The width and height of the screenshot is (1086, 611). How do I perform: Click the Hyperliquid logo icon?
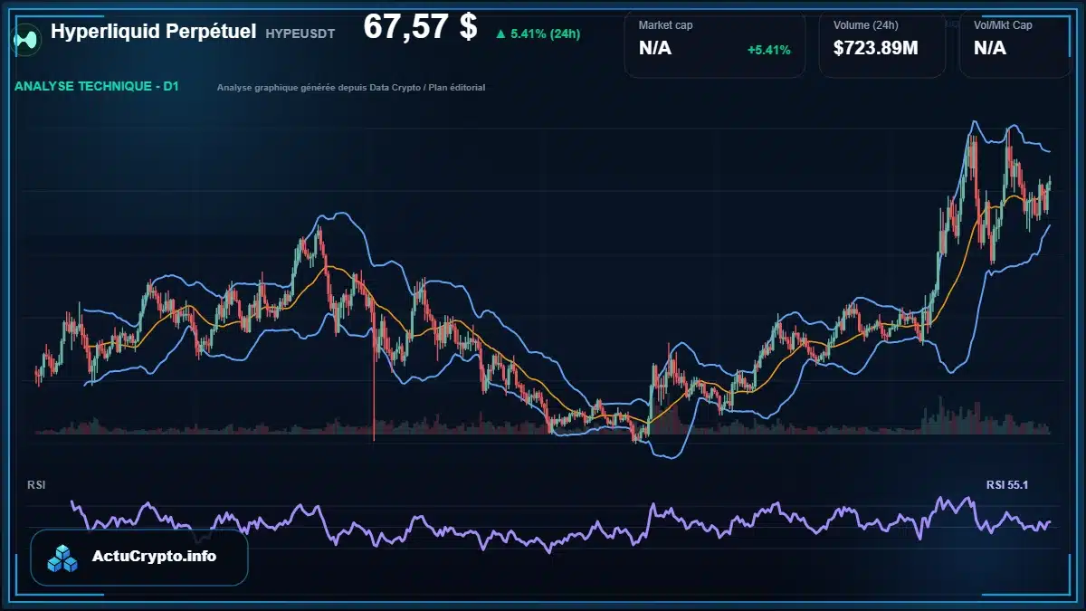[27, 38]
